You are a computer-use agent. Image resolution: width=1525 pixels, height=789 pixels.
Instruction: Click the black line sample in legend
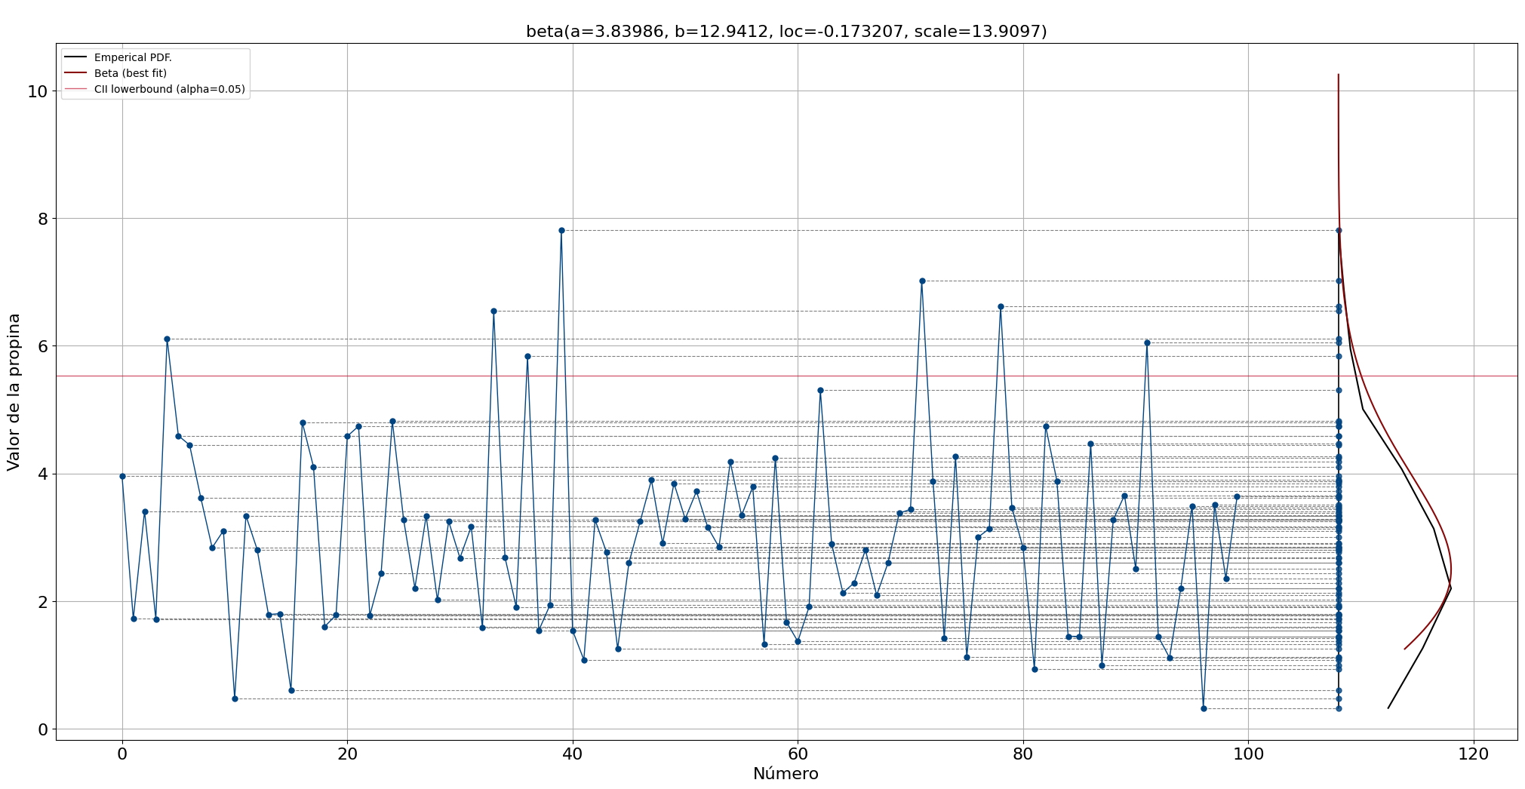click(x=75, y=57)
